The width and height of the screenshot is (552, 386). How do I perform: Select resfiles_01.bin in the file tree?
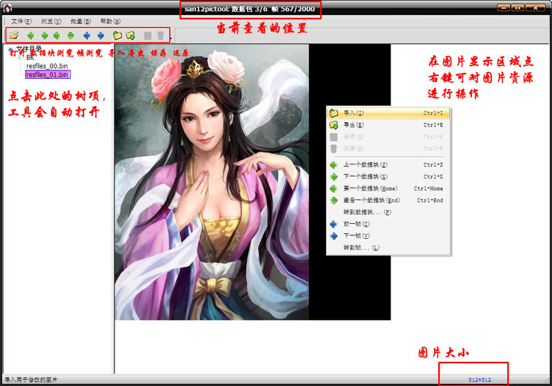(x=48, y=74)
